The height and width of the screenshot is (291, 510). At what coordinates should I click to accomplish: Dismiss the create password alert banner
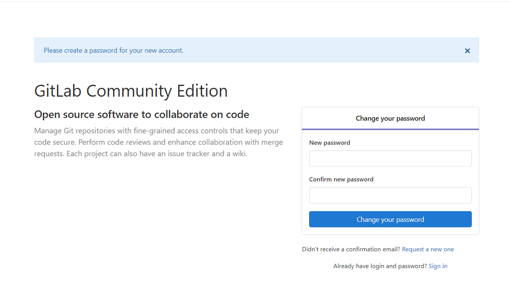point(467,51)
